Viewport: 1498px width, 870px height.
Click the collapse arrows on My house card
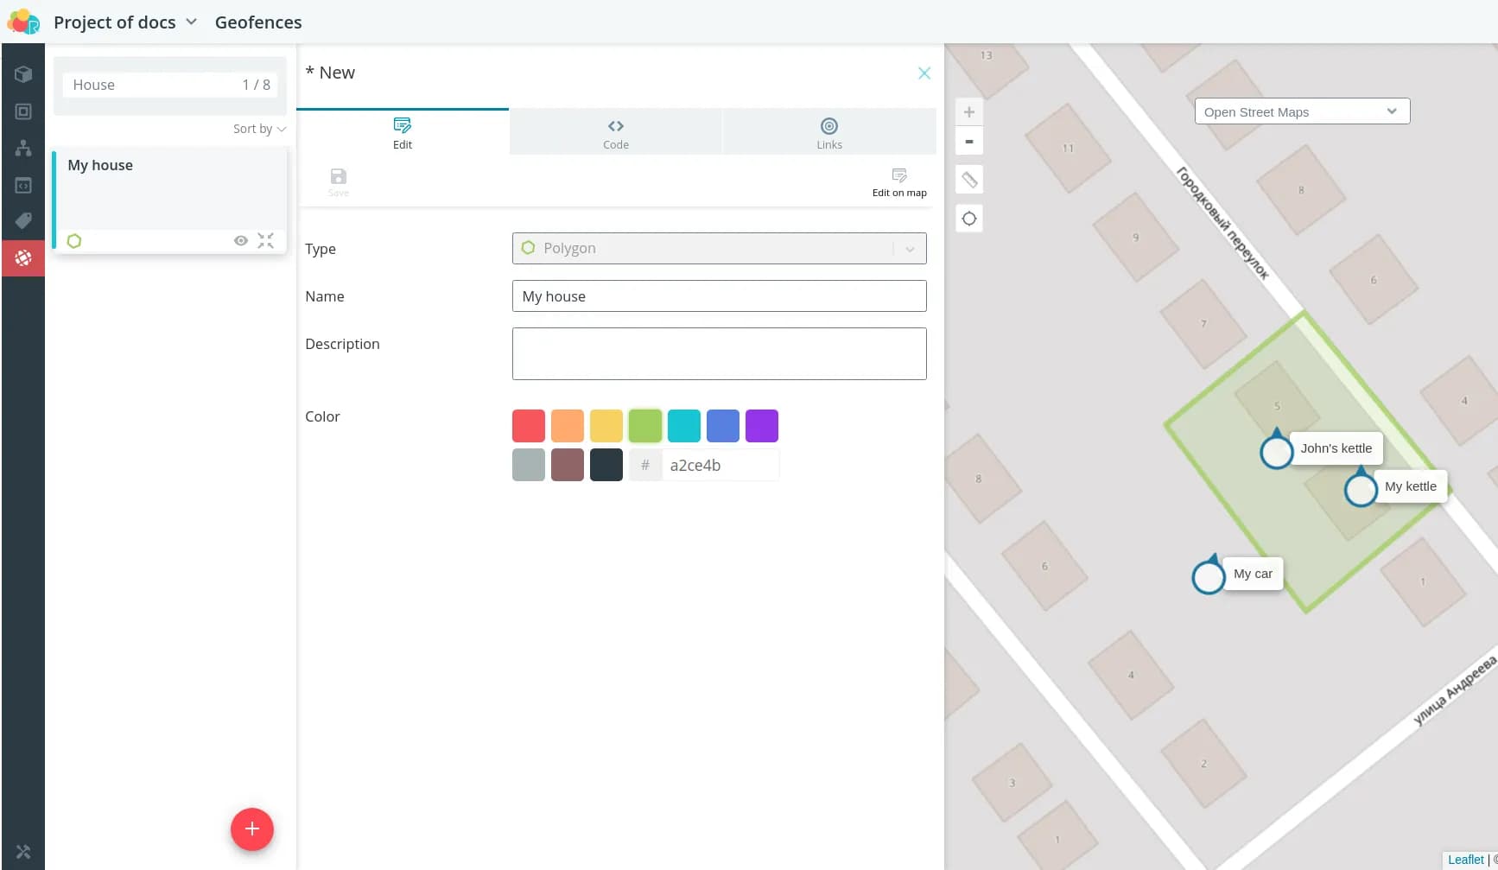266,241
